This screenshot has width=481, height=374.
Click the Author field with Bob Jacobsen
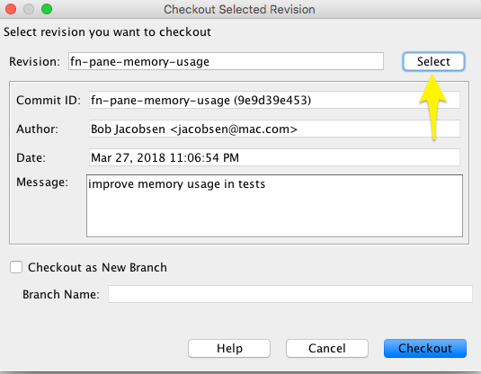pyautogui.click(x=274, y=129)
